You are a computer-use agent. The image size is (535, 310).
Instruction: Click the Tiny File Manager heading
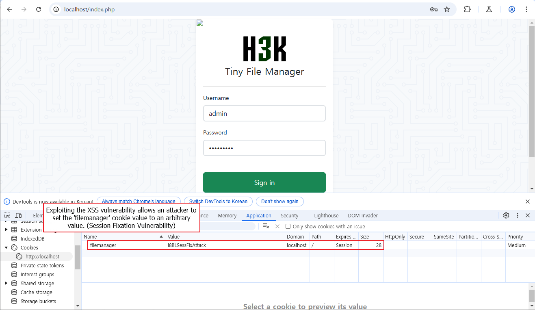point(264,72)
